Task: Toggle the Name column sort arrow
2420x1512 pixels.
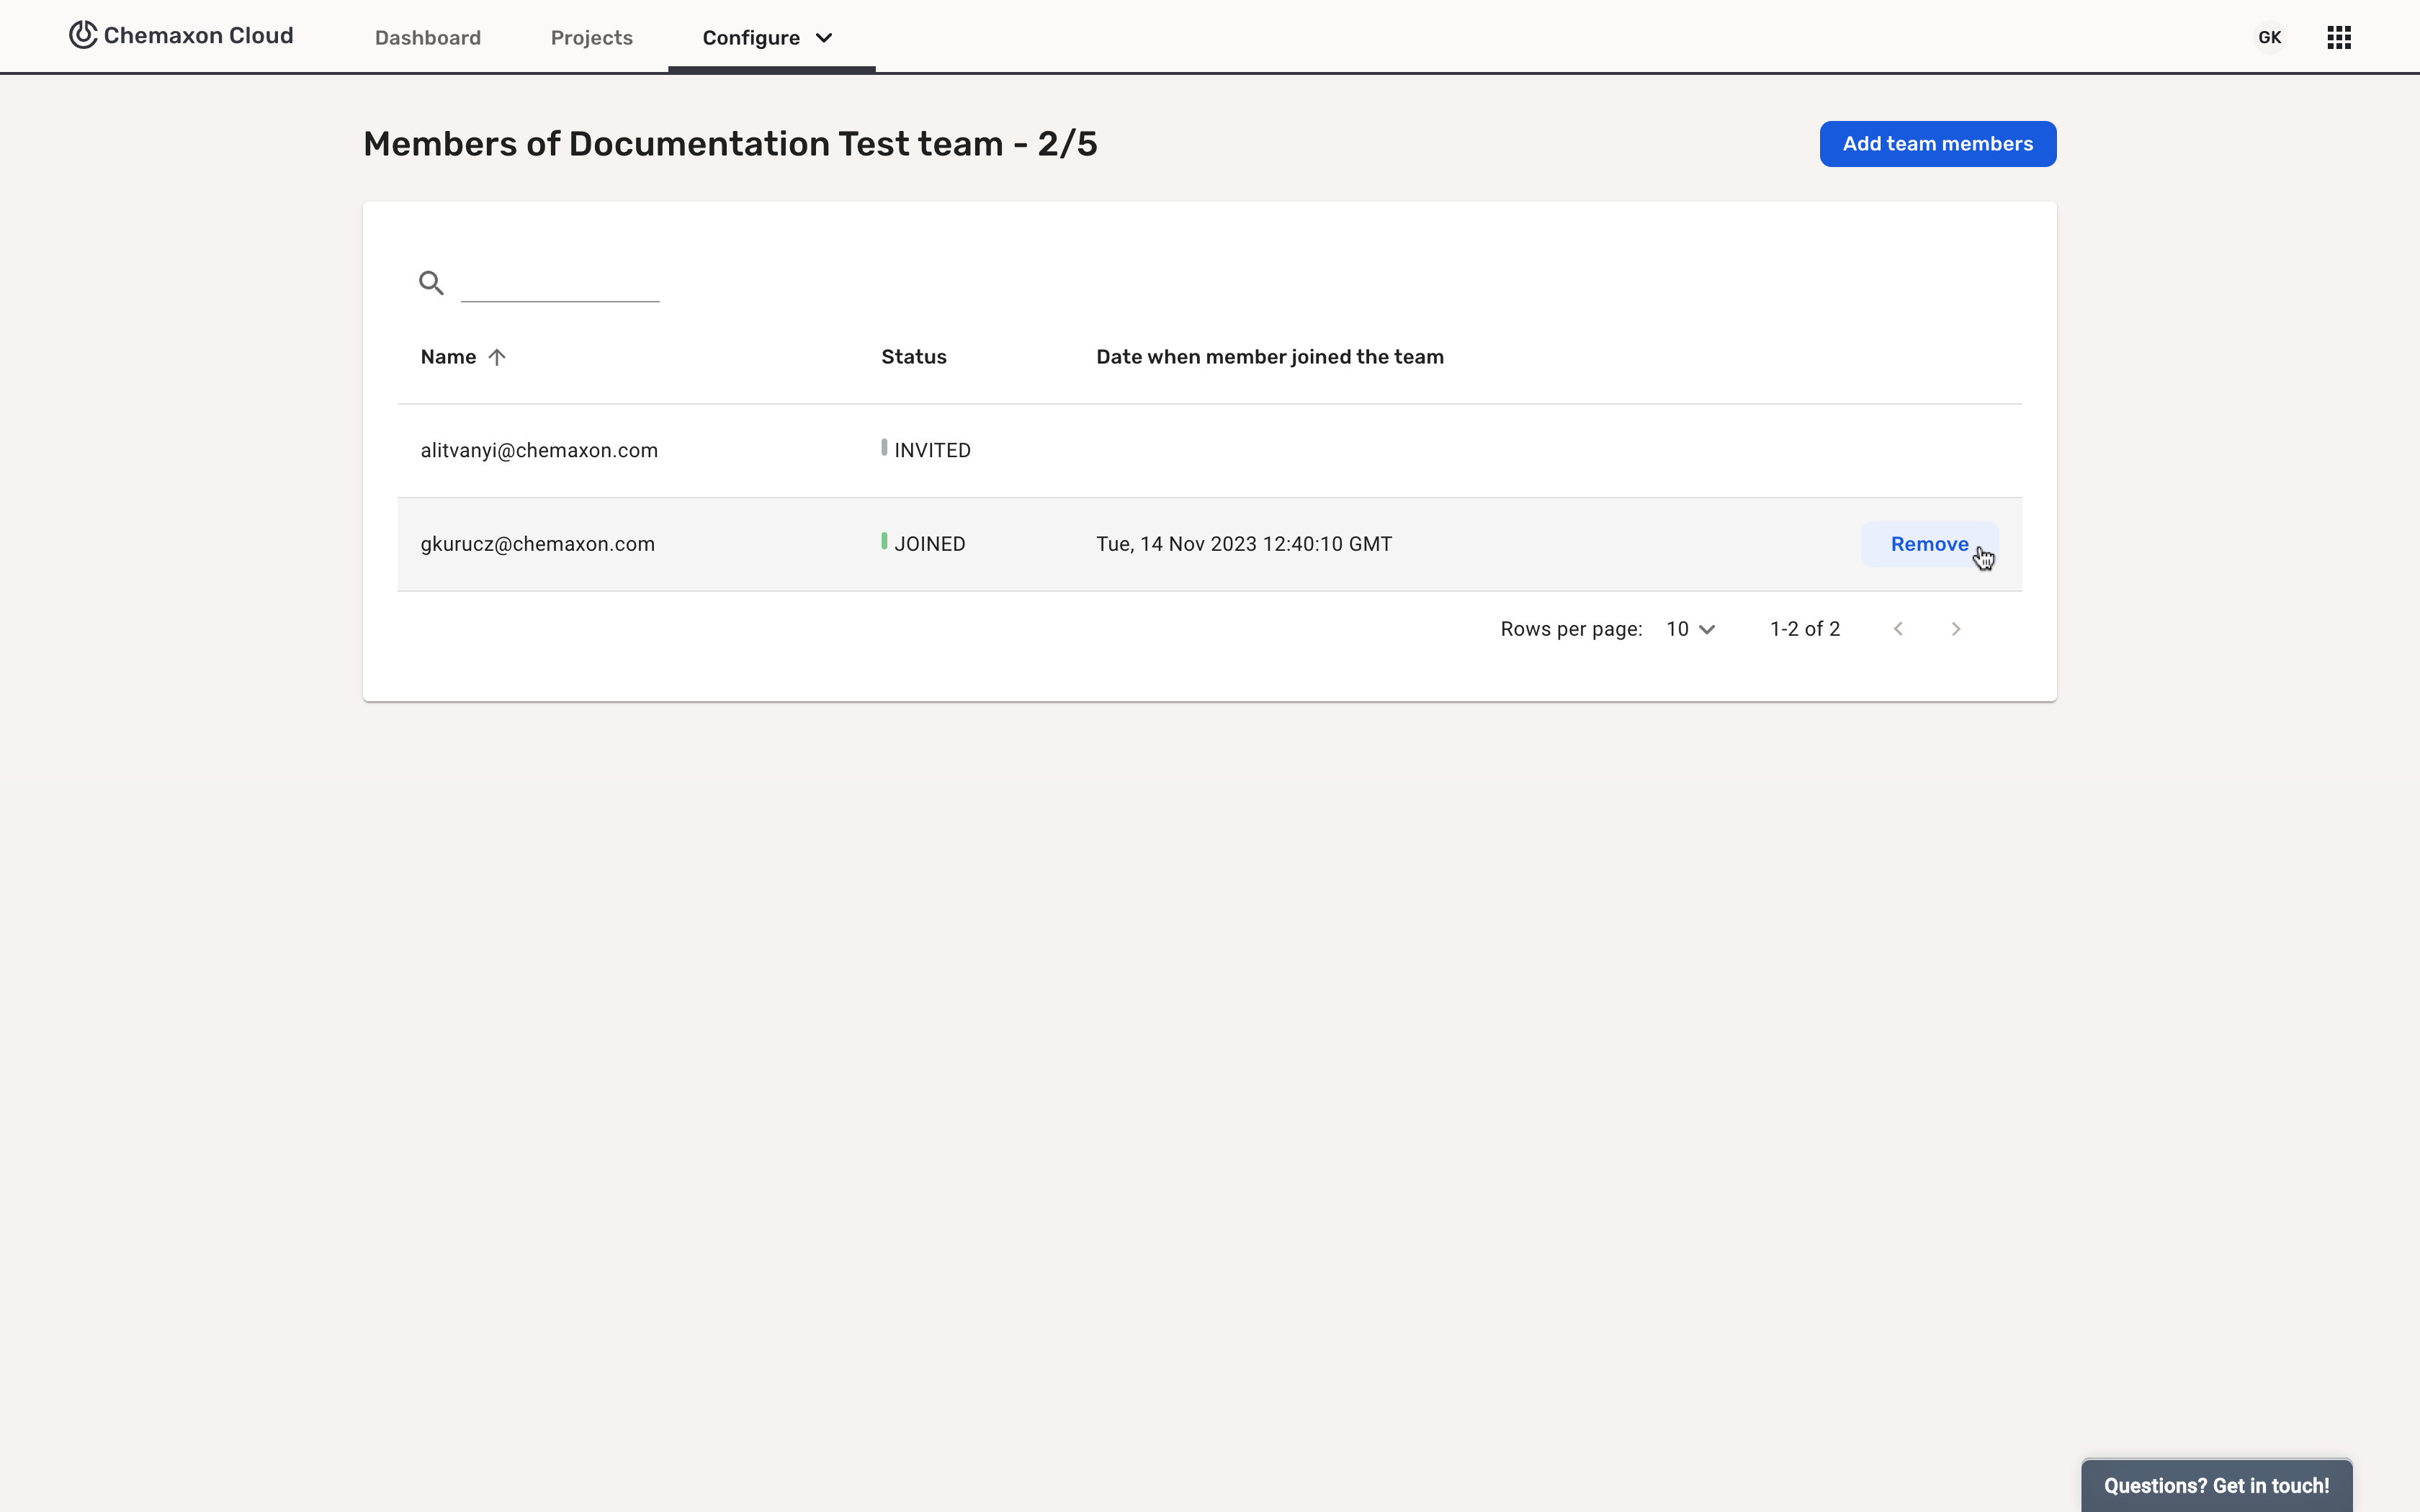Action: [x=497, y=357]
